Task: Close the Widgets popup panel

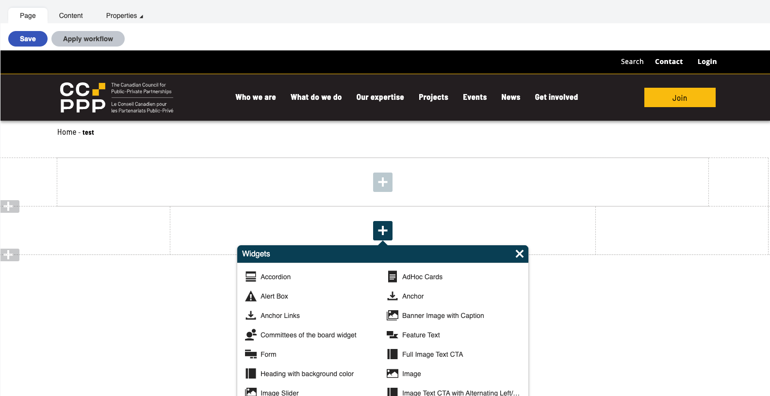Action: point(519,254)
